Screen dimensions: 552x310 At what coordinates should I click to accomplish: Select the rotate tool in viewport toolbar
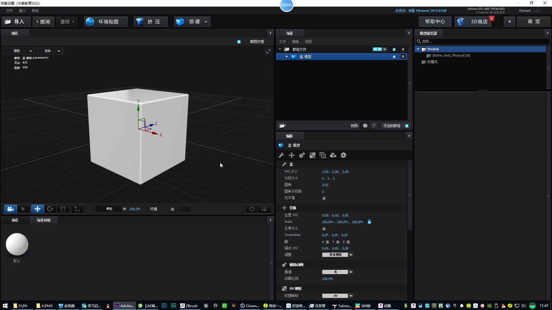50,209
